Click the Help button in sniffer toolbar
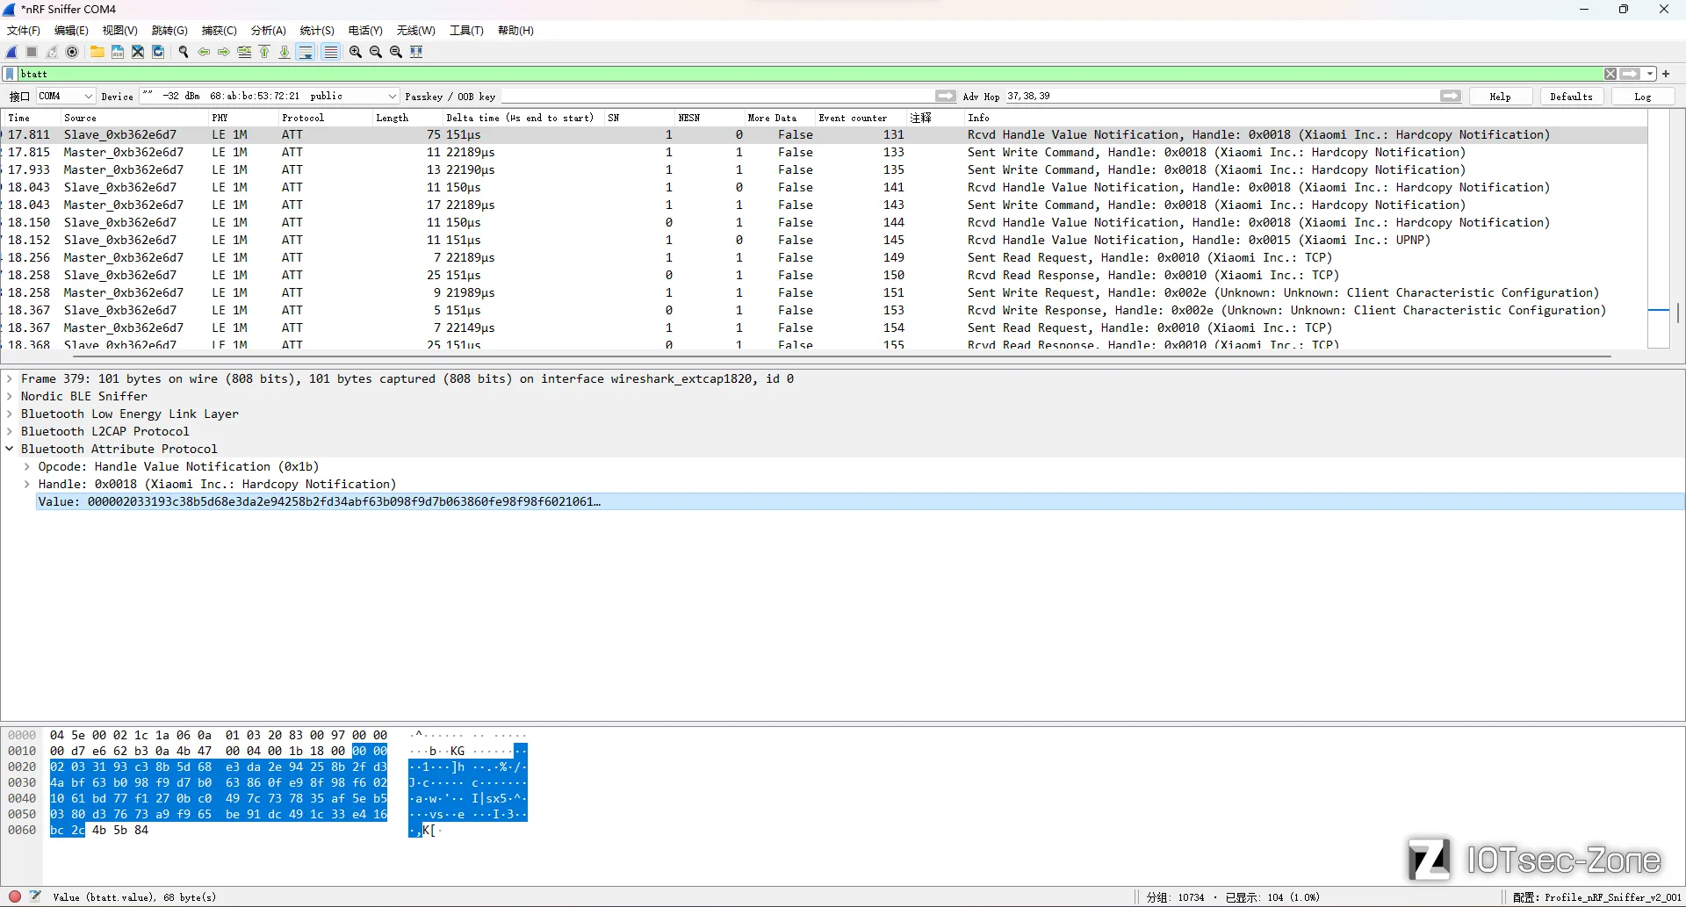 coord(1500,97)
